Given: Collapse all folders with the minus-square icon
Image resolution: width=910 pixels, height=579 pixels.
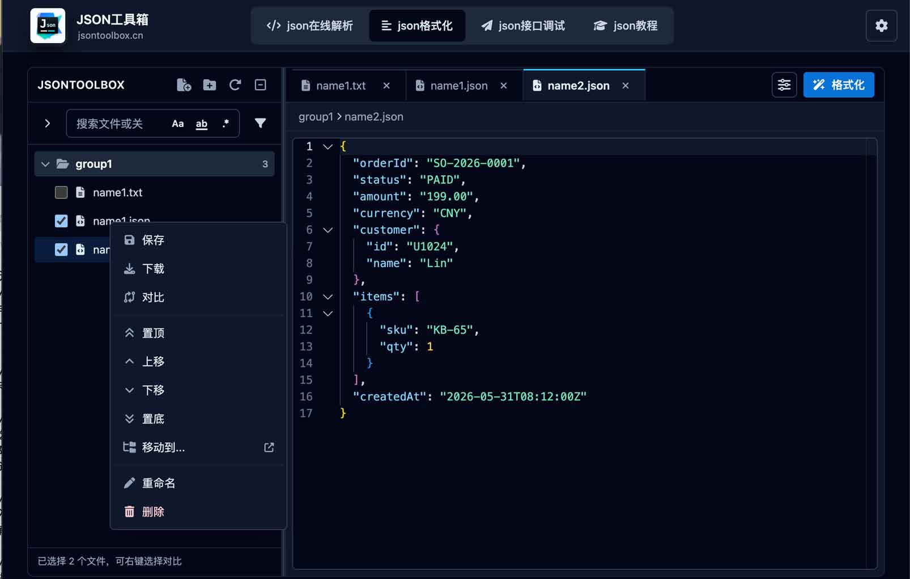Looking at the screenshot, I should [x=261, y=85].
